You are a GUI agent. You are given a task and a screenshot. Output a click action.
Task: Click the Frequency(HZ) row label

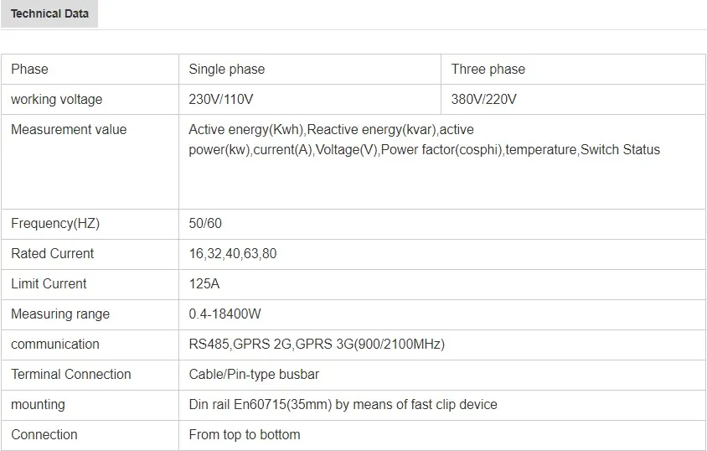(x=54, y=224)
